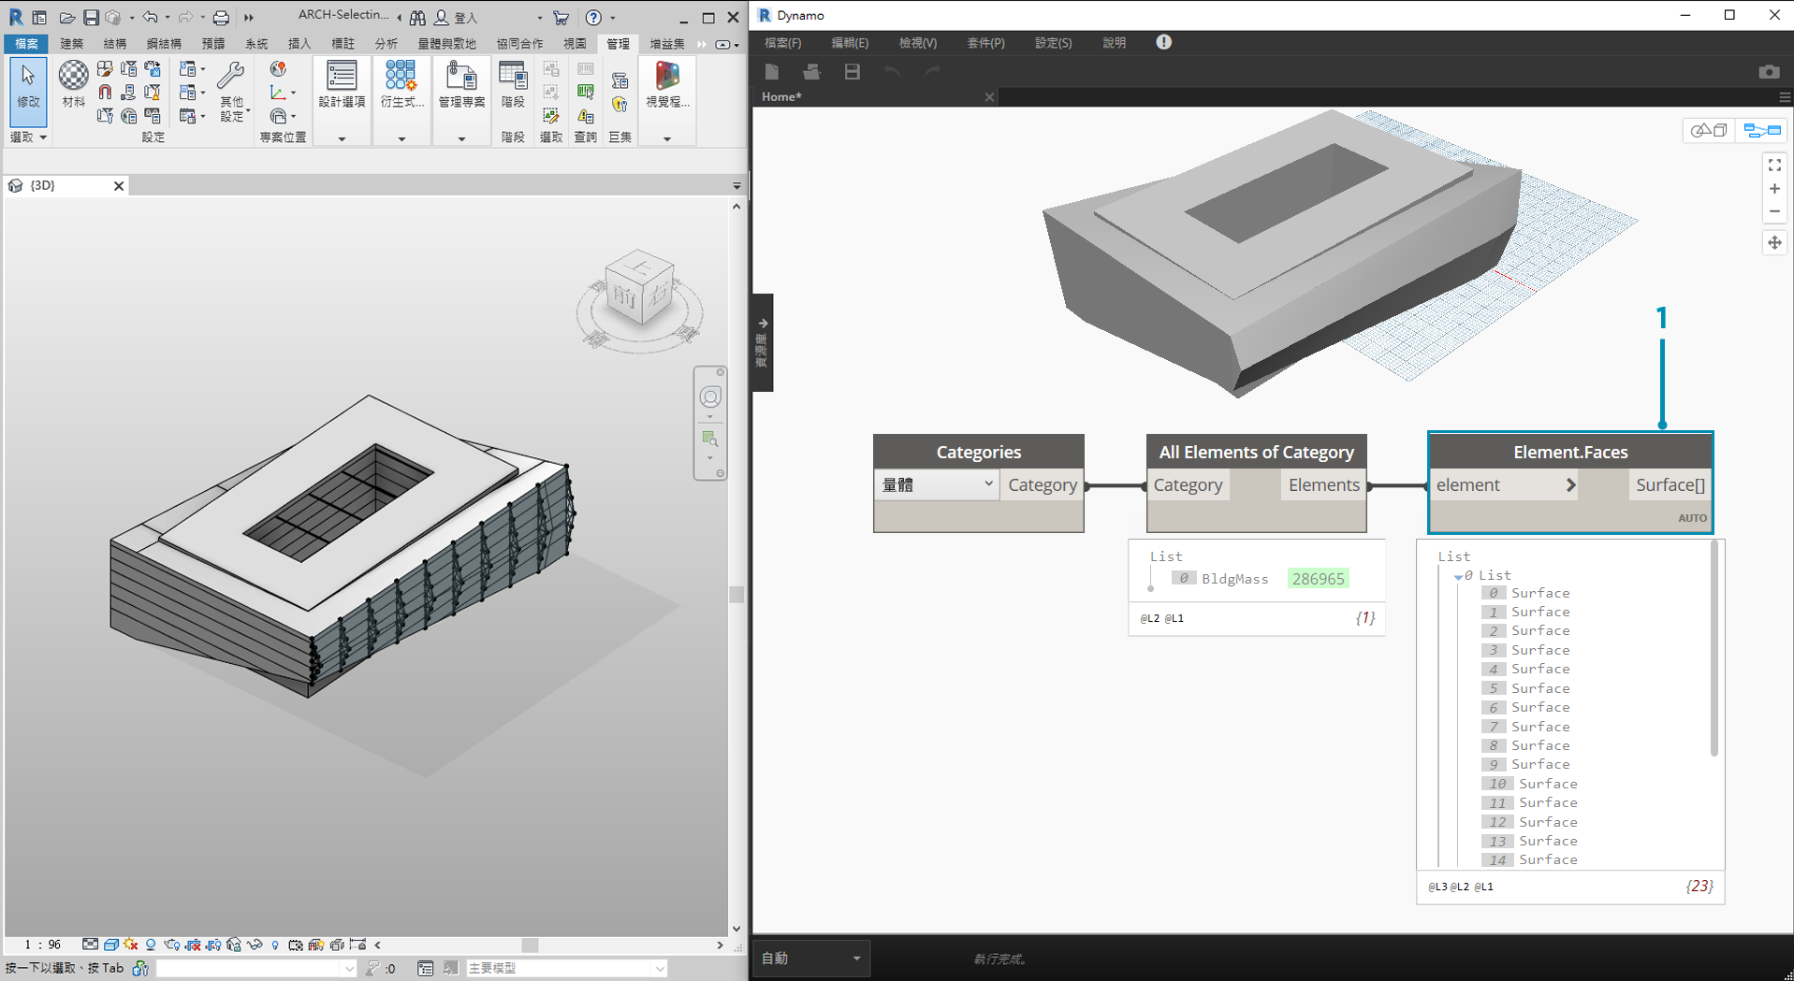Open Design Options (設計選項) in Revit ribbon
Viewport: 1794px width, 981px height.
(342, 84)
